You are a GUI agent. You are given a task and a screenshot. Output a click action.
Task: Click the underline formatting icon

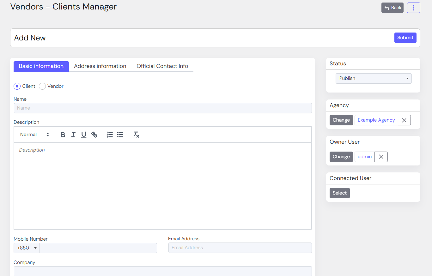tap(84, 135)
